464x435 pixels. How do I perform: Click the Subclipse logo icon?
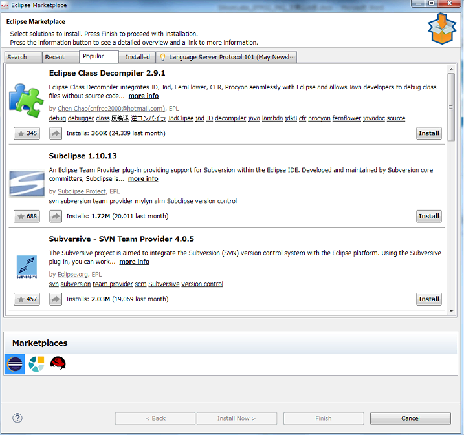tap(27, 183)
